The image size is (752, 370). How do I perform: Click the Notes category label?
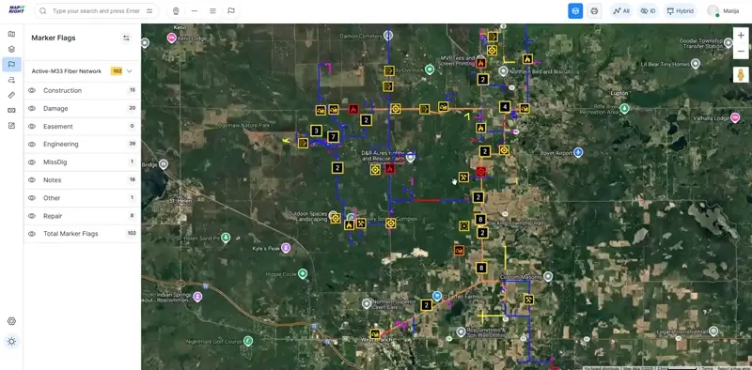[53, 179]
